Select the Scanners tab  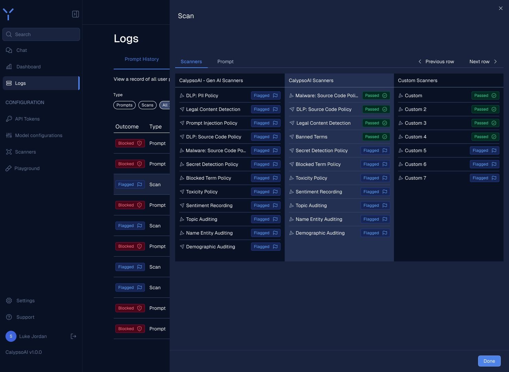pos(191,61)
